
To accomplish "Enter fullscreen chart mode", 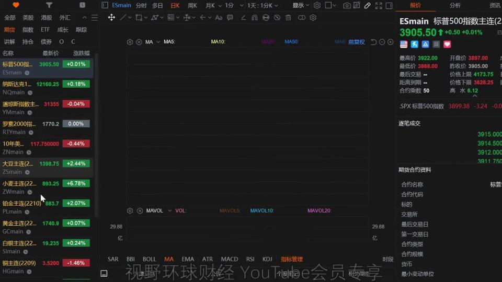I will [x=379, y=5].
